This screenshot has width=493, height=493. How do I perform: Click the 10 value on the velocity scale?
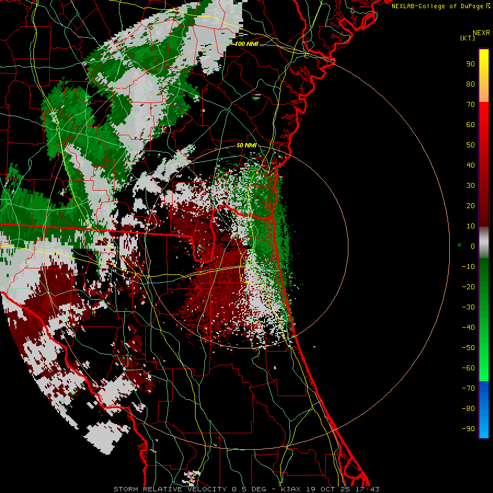pos(471,226)
